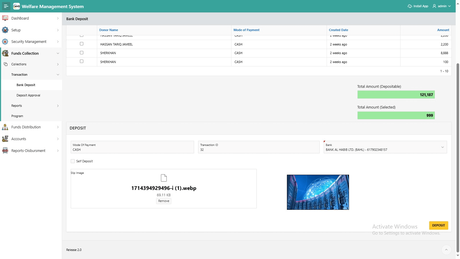Click the hamburger menu toggle icon
The height and width of the screenshot is (259, 460).
6,6
